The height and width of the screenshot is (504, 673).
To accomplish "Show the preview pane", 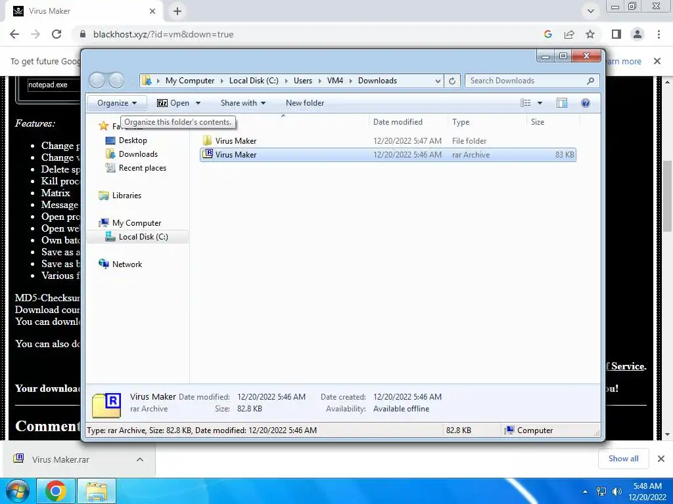I will (561, 103).
